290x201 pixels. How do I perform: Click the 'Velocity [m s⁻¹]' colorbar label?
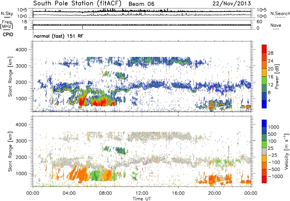[x=286, y=151]
